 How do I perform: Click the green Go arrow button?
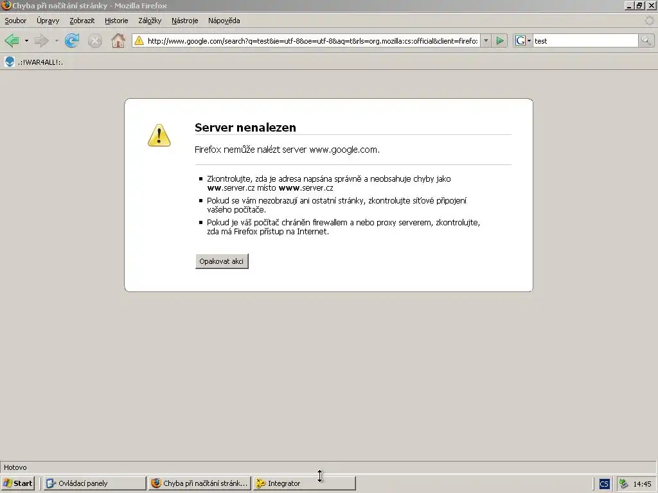500,40
